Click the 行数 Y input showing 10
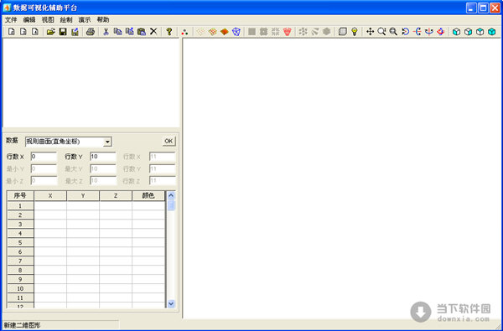Screen dimensions: 503x331 (103, 157)
